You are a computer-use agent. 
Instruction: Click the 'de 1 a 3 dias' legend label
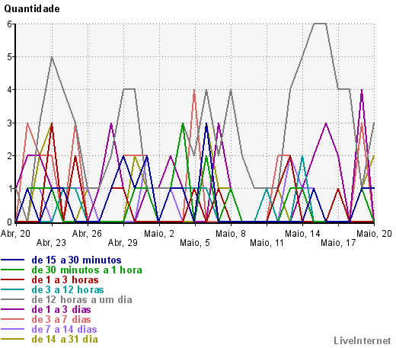[x=61, y=310]
